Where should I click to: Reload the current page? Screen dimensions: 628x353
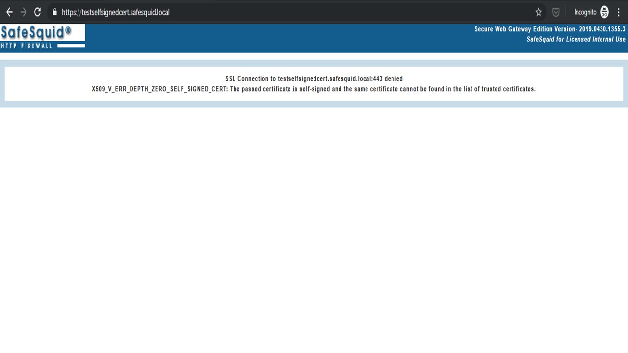(37, 12)
